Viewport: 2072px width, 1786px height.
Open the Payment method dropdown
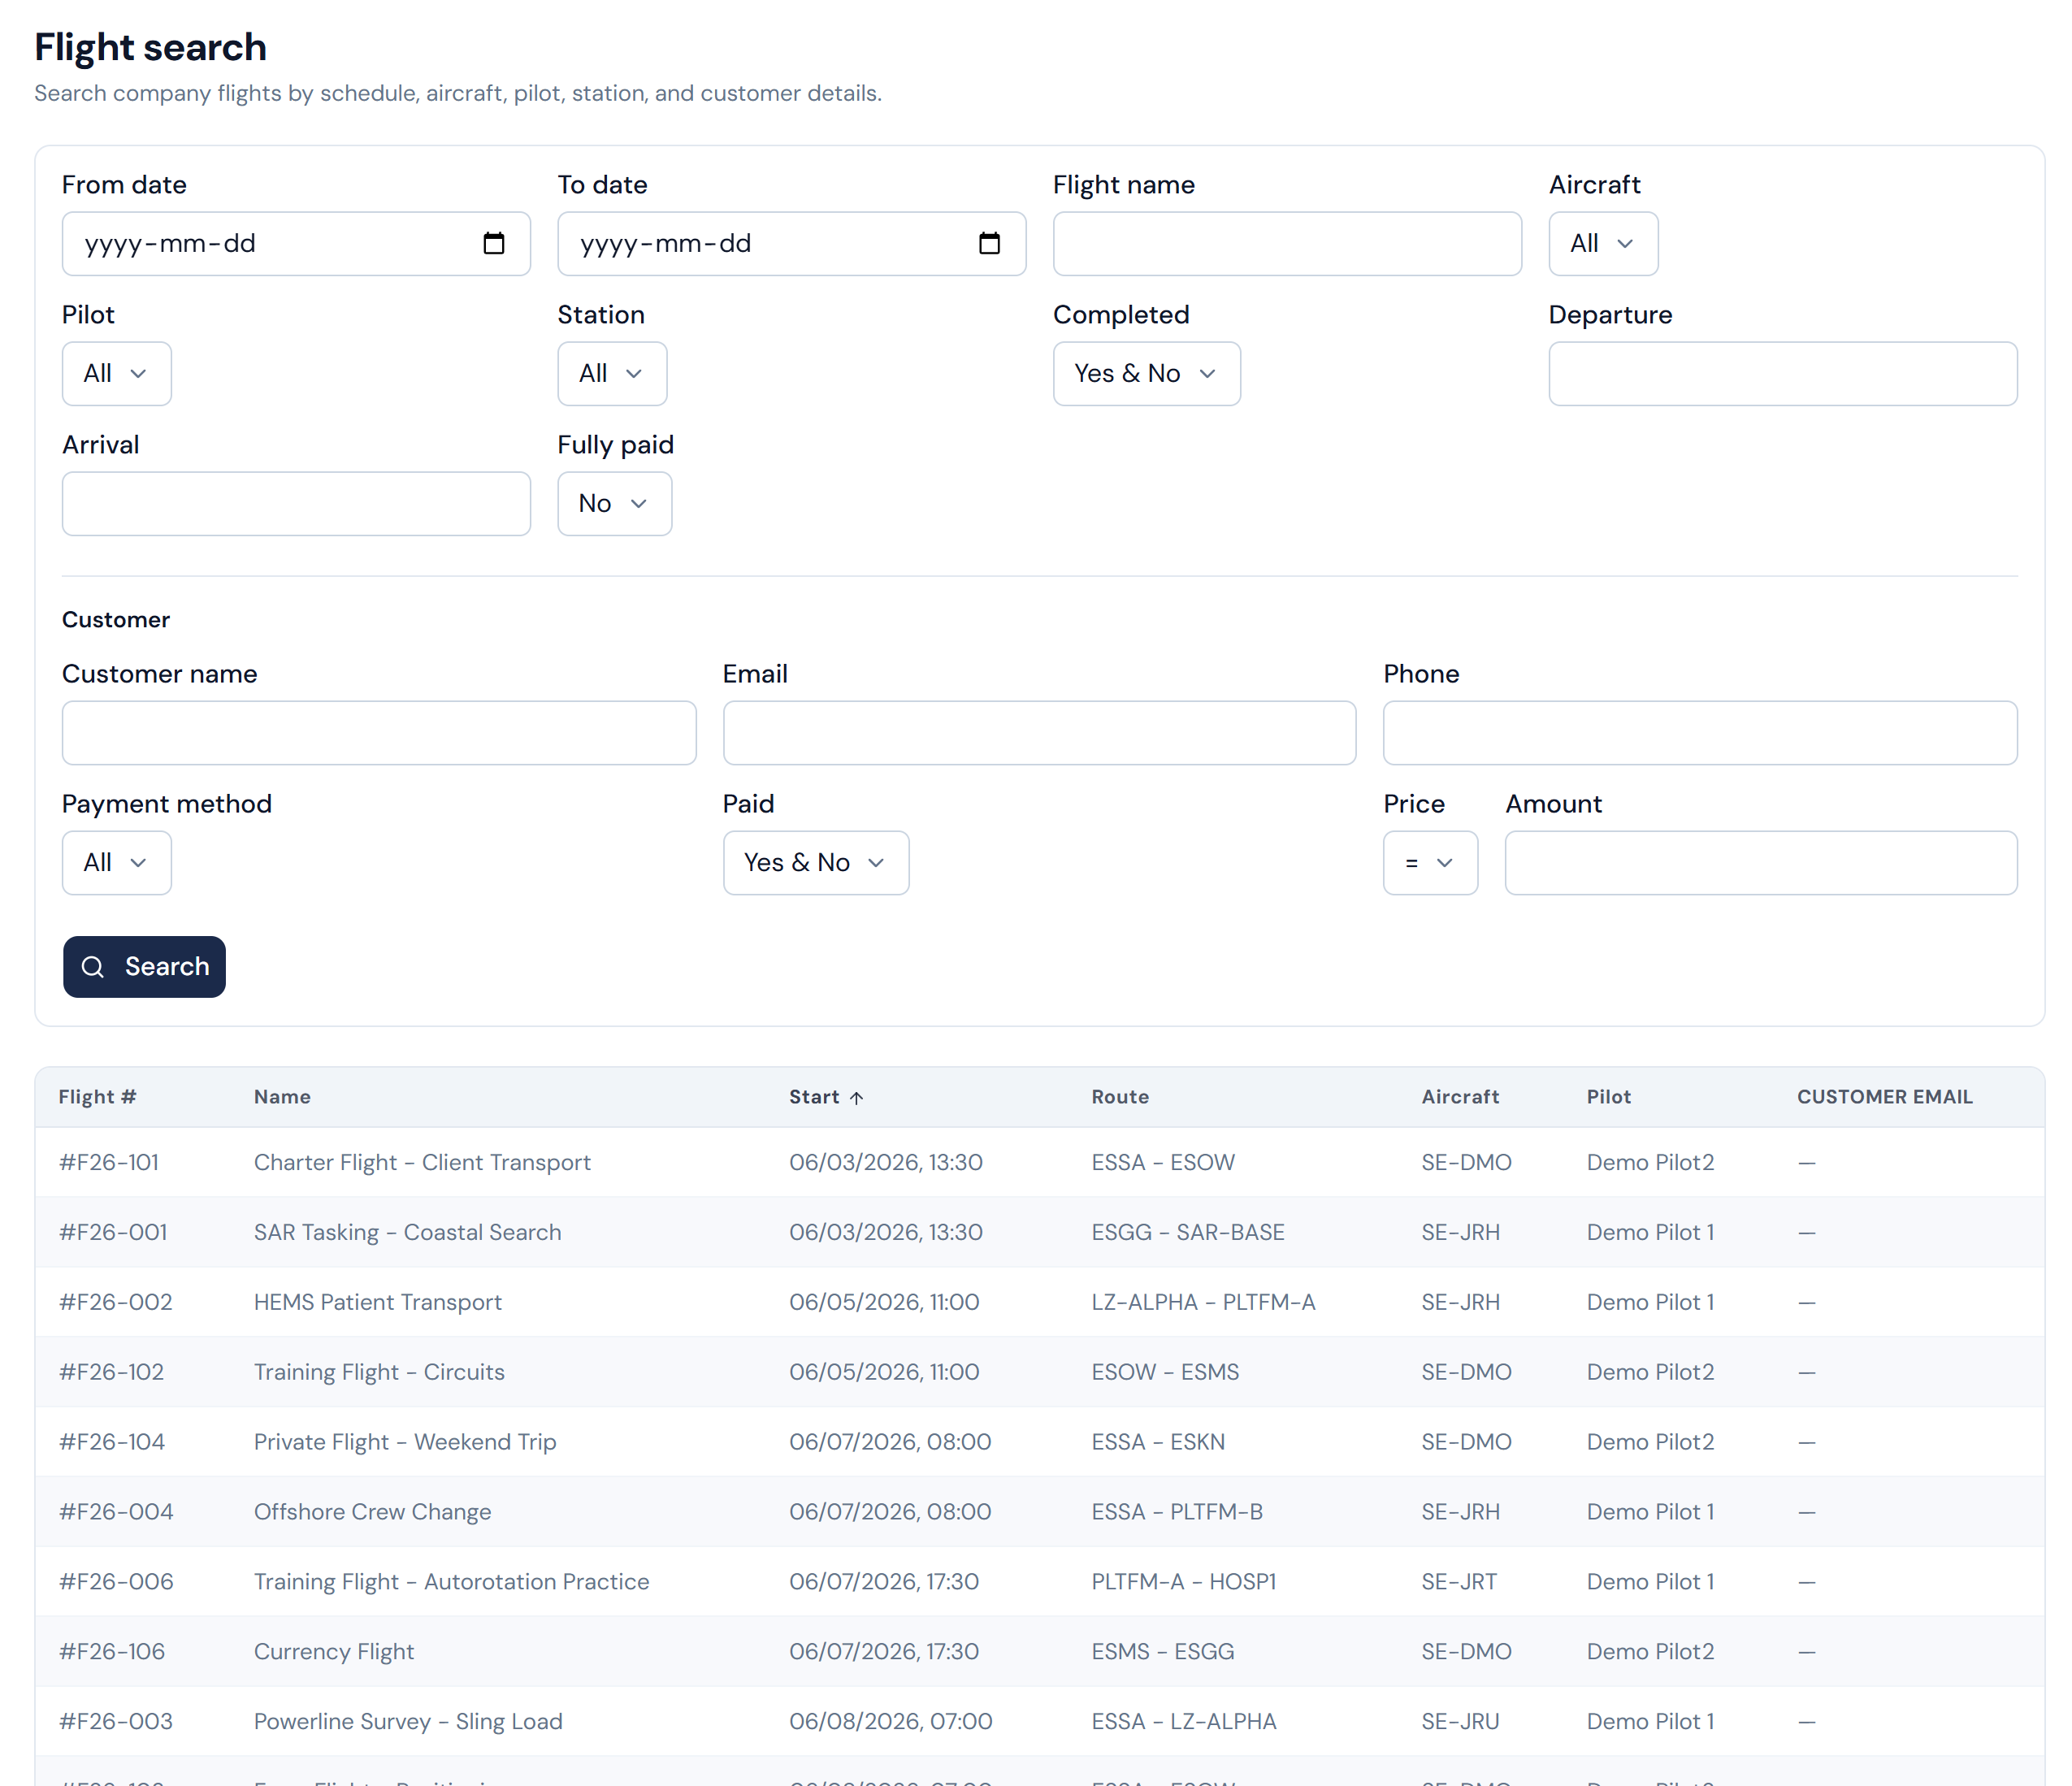[x=116, y=862]
